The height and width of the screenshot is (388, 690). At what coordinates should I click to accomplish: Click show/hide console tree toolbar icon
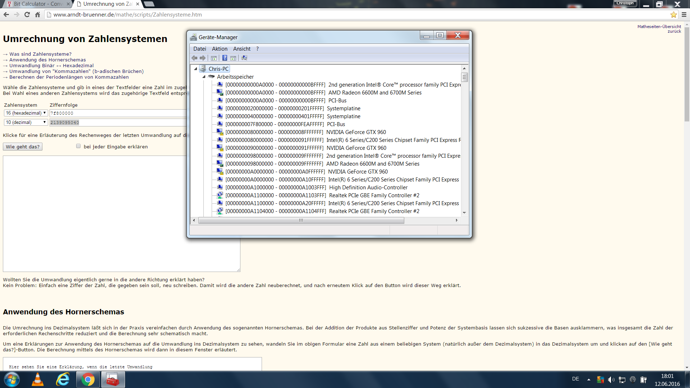214,58
